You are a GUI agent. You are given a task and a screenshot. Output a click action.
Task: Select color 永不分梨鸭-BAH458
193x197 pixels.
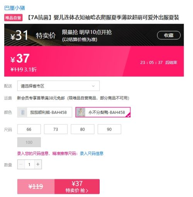(103, 112)
